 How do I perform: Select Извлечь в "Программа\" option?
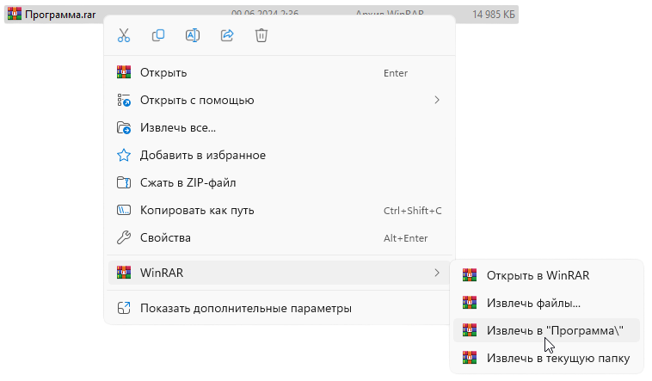(555, 330)
